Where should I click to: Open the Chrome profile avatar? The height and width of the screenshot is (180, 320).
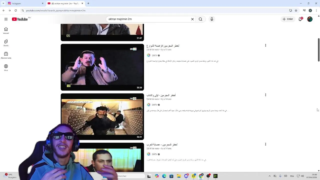tap(310, 10)
